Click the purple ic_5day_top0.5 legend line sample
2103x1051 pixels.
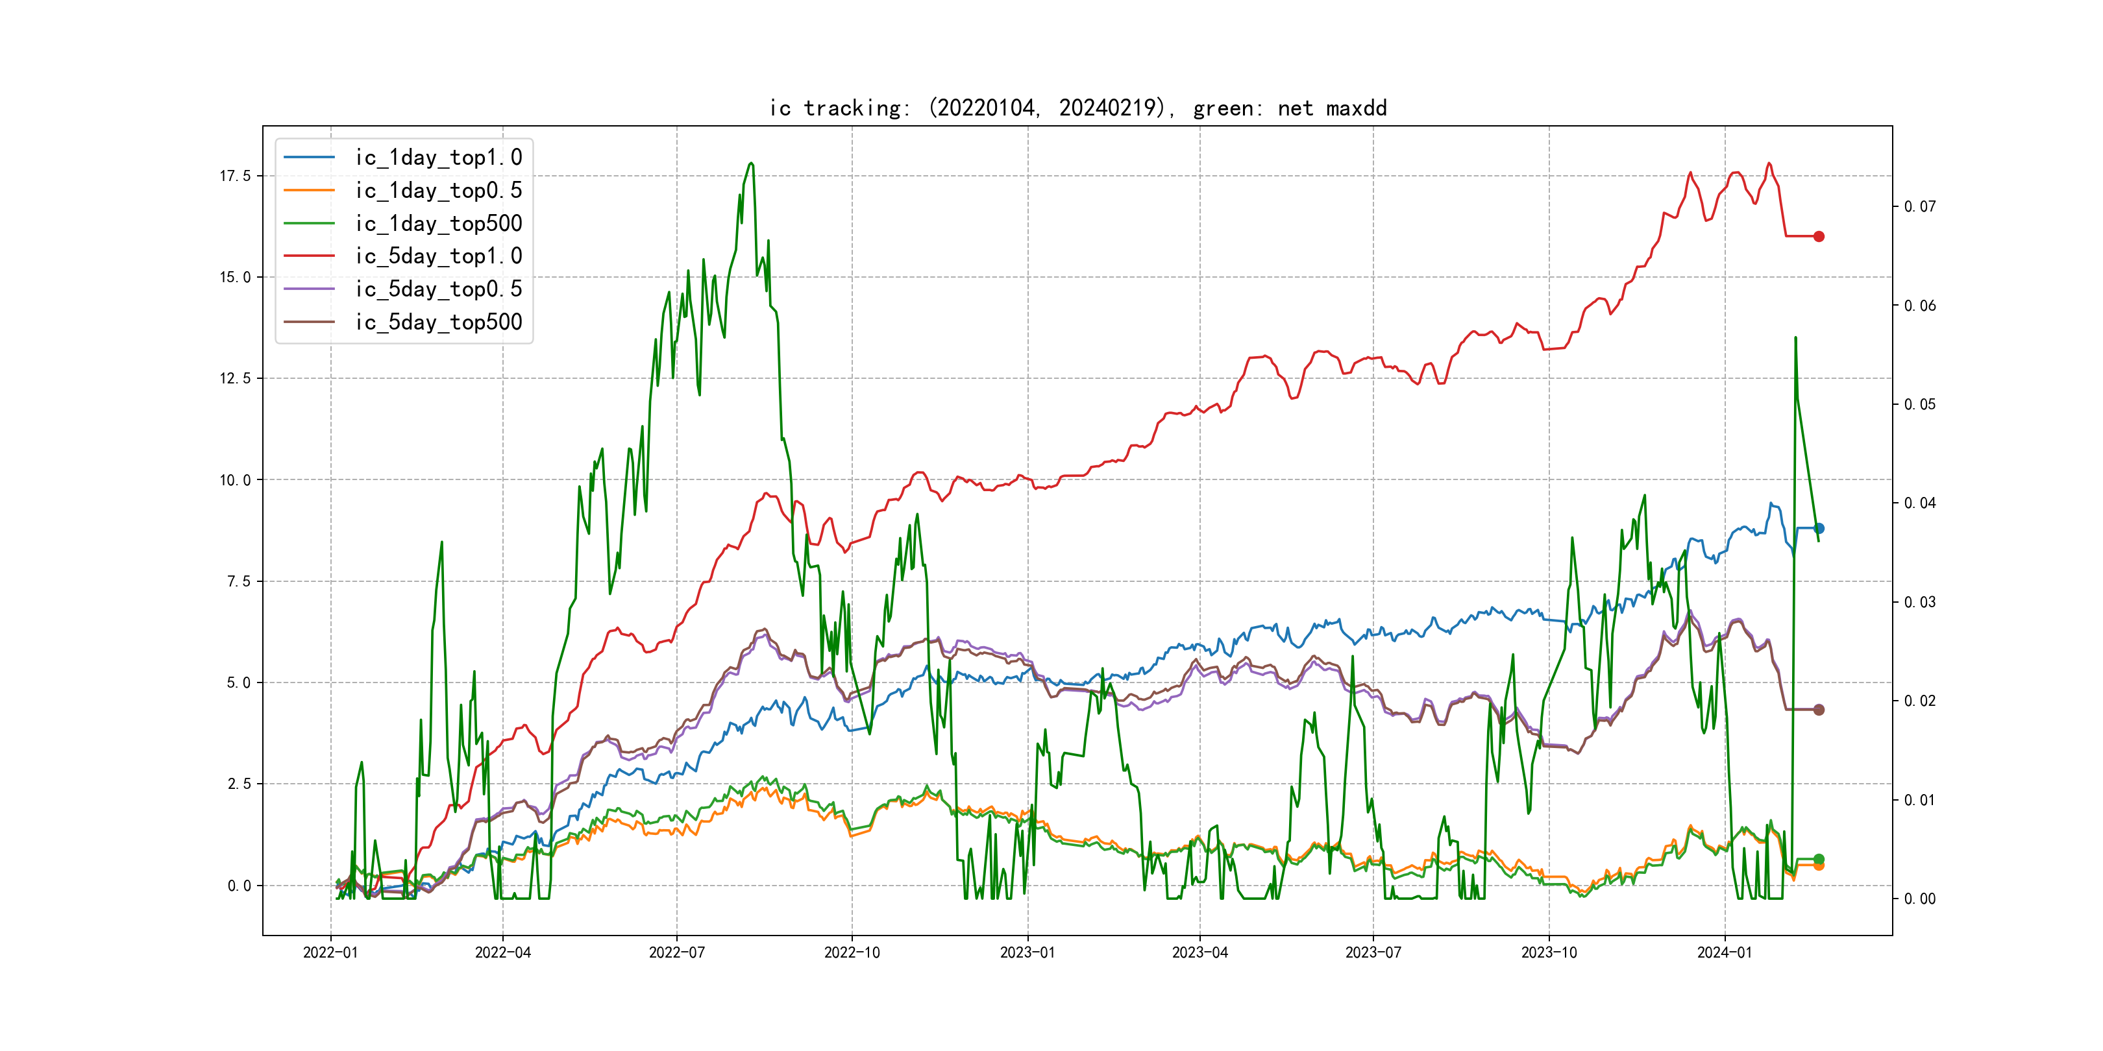pos(308,289)
